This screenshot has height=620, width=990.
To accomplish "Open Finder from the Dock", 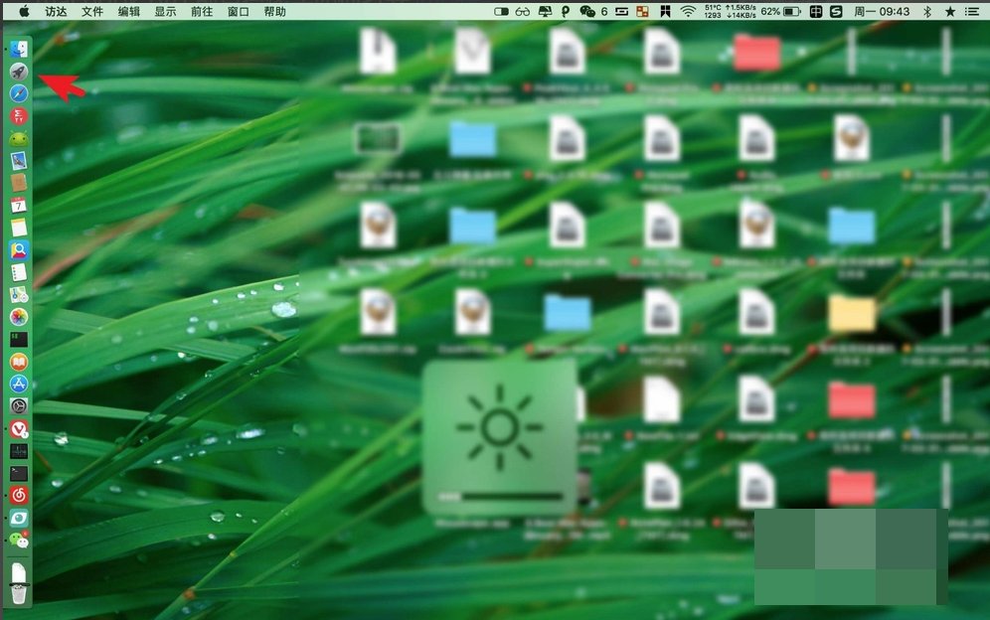I will (18, 46).
